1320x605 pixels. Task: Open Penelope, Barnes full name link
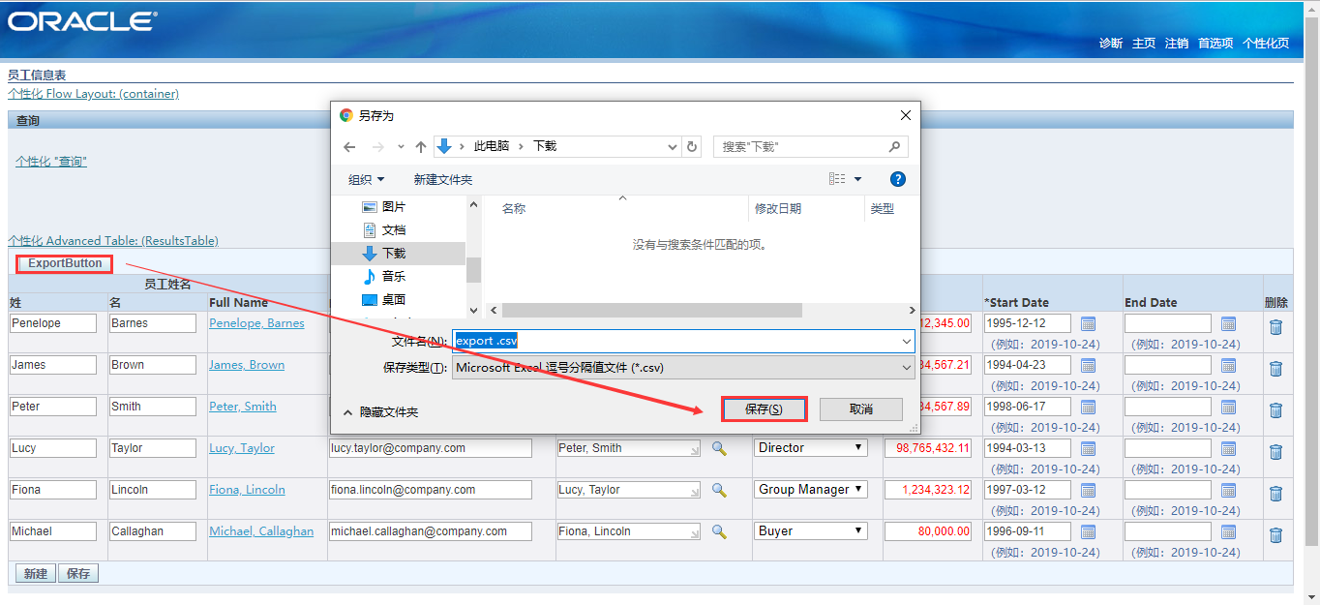click(x=256, y=323)
